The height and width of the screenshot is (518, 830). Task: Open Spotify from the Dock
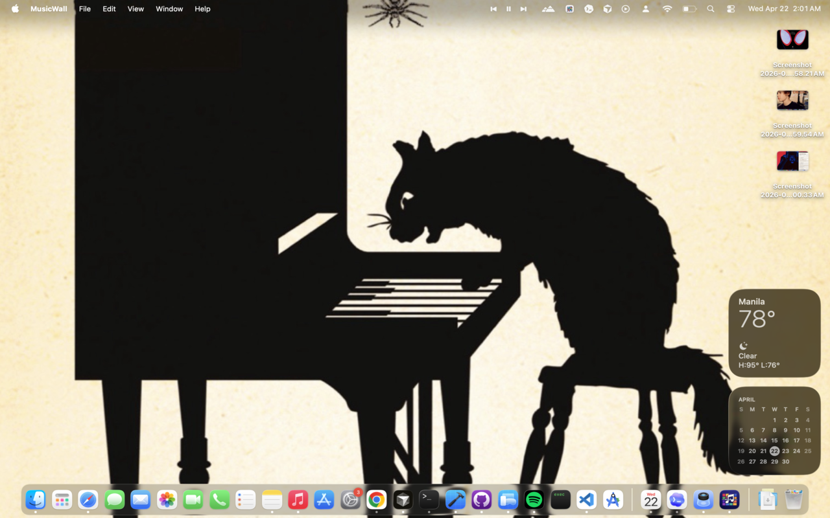point(533,499)
